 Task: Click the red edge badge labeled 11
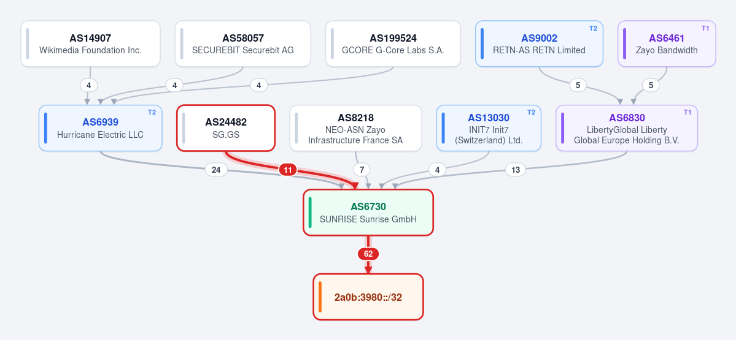click(x=288, y=170)
